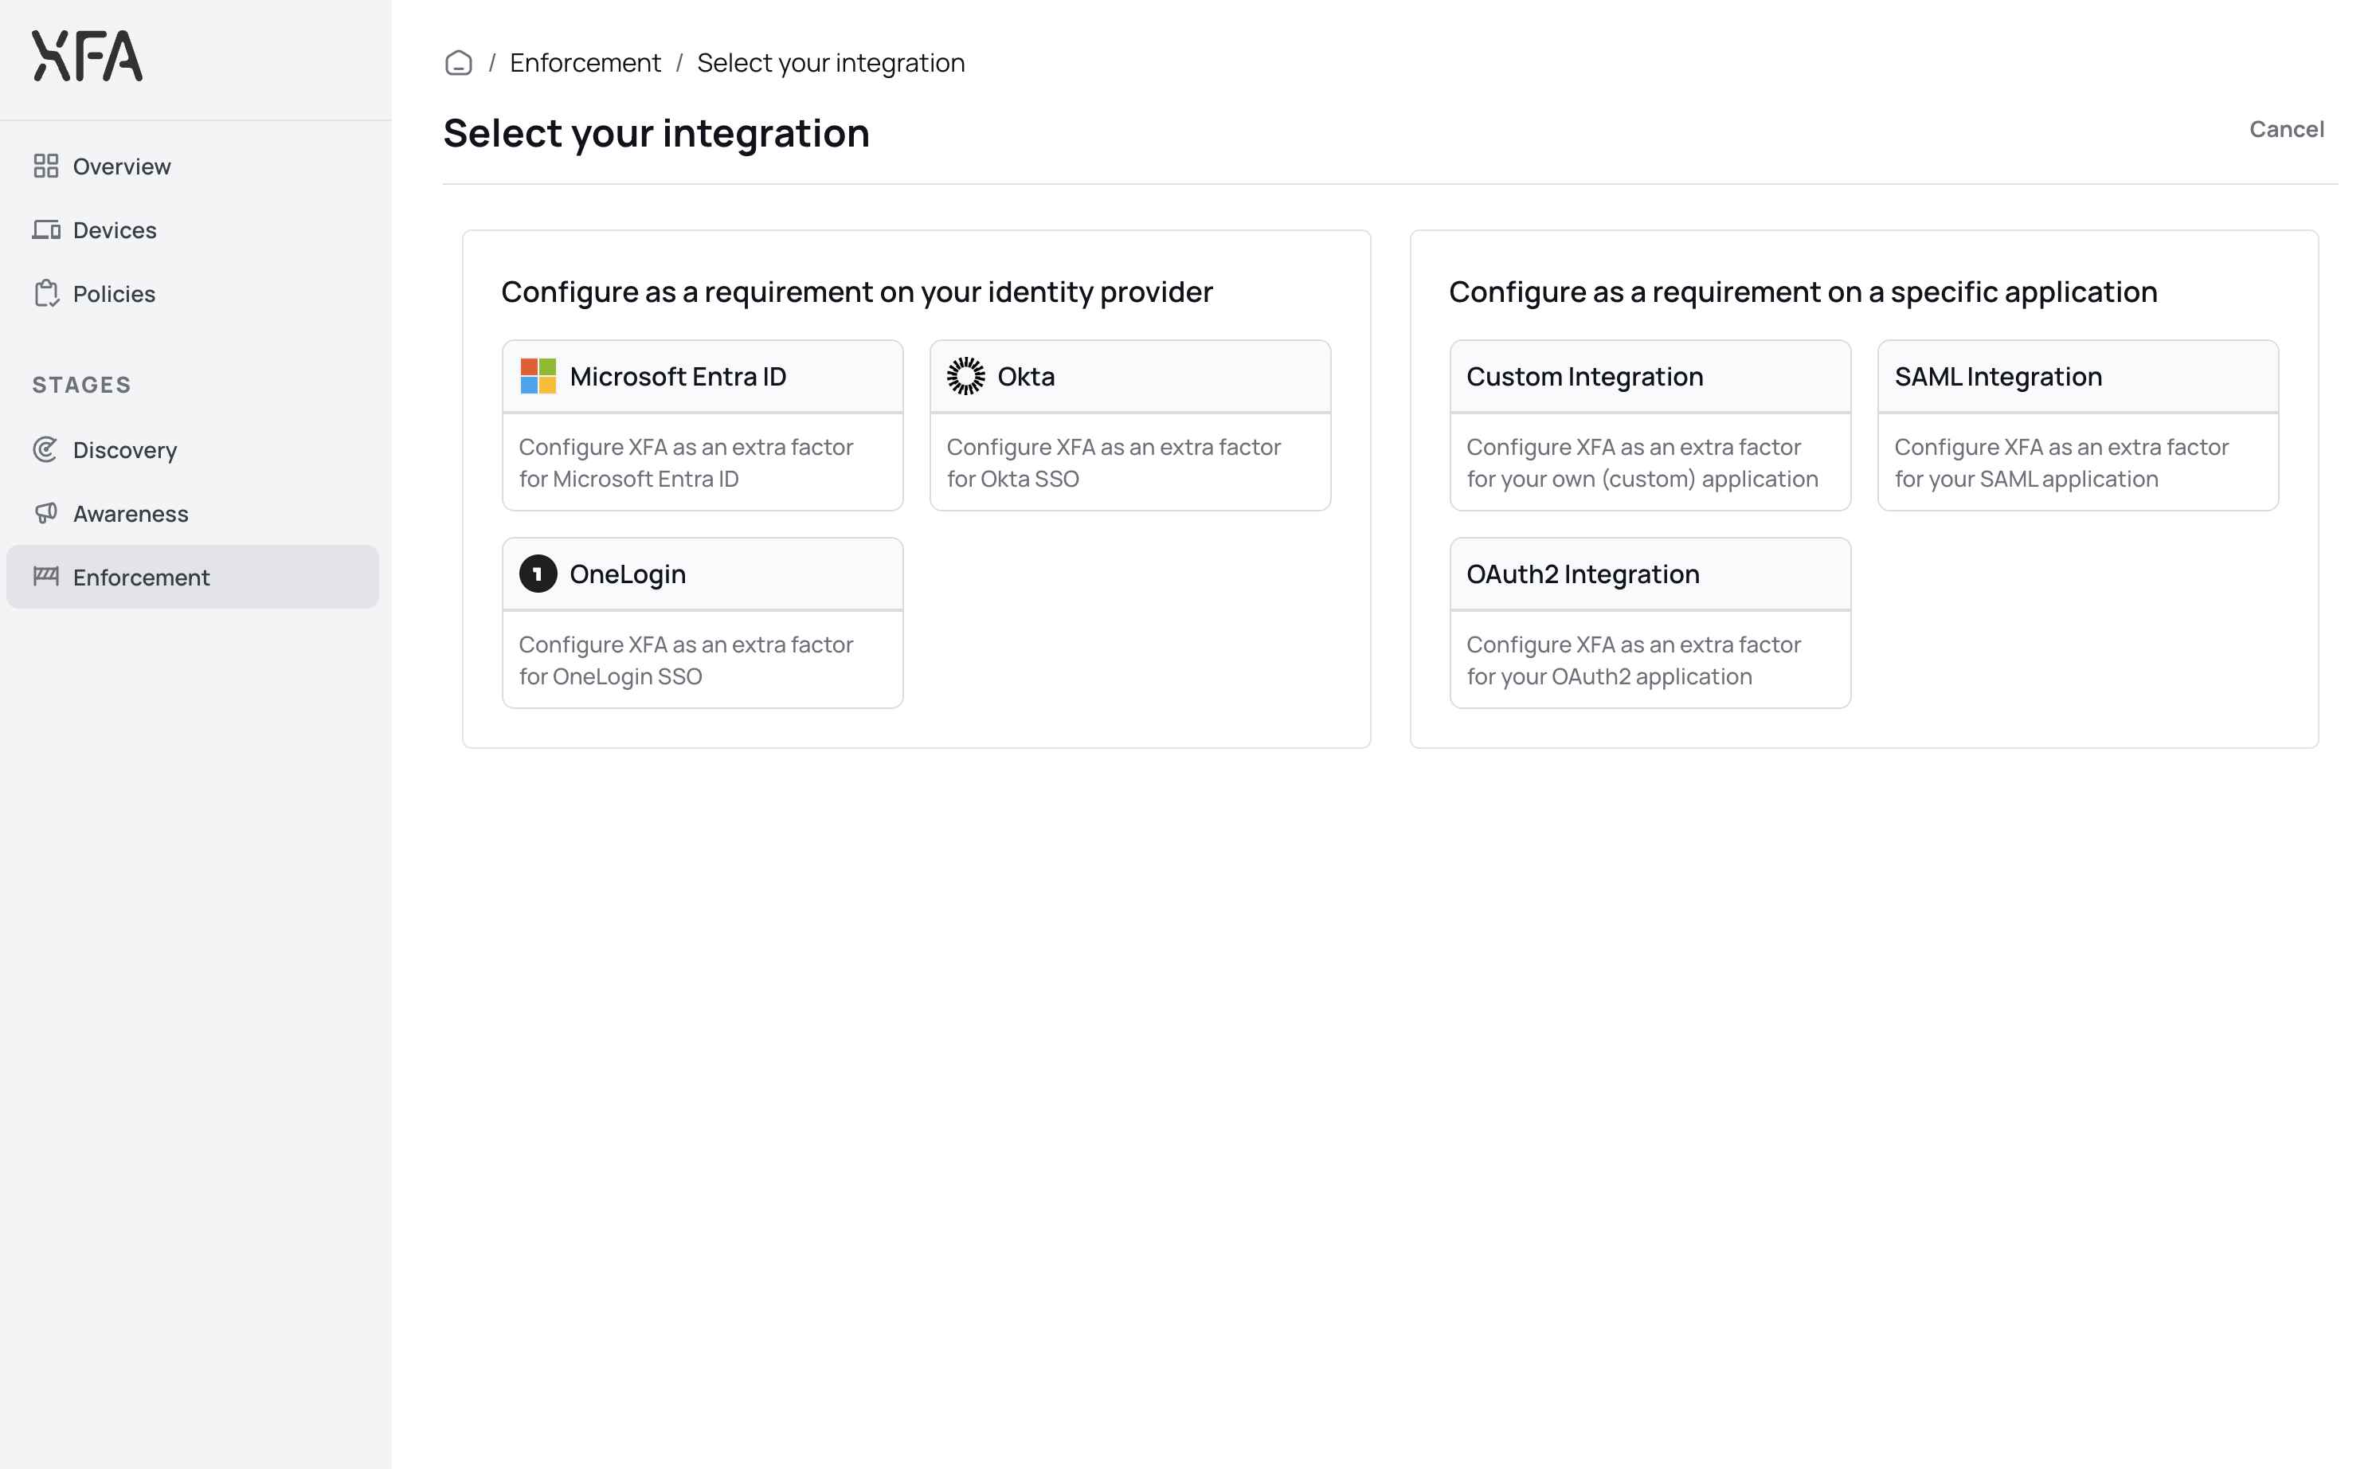The width and height of the screenshot is (2380, 1469).
Task: Open the Policies section
Action: pos(192,293)
